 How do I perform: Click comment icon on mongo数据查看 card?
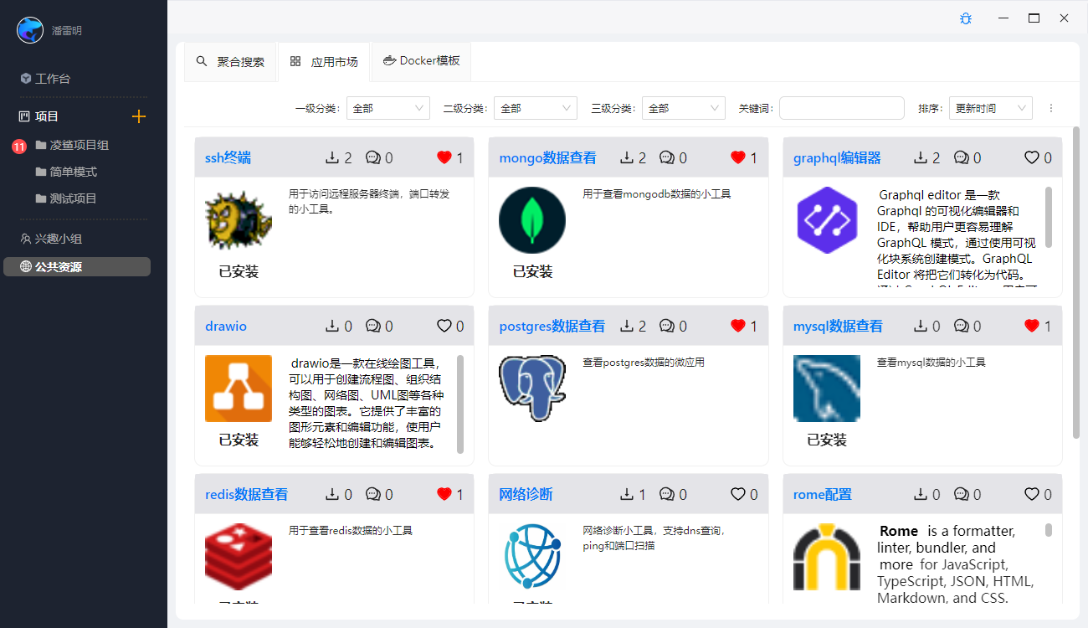tap(667, 157)
